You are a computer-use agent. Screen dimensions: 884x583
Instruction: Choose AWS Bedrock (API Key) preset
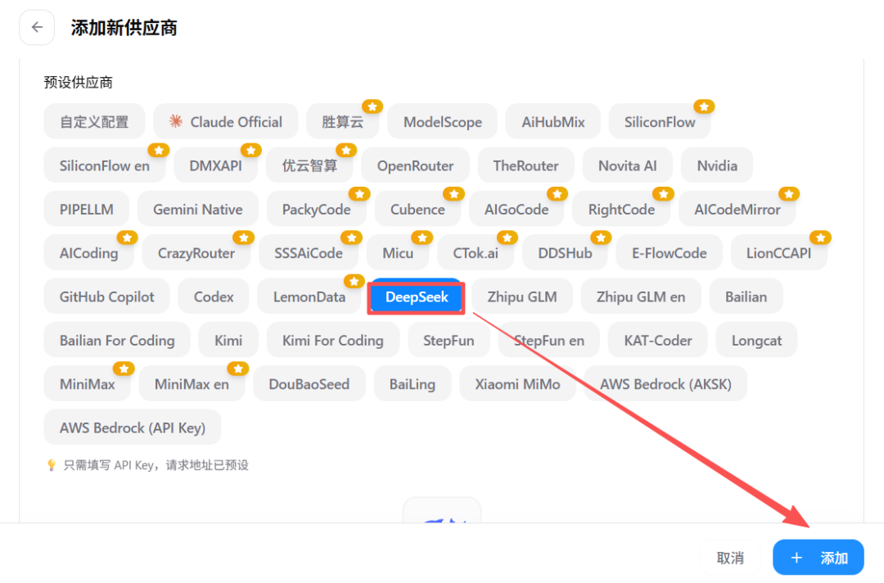tap(133, 428)
